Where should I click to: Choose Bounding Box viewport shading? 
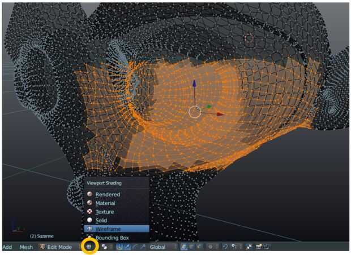(x=117, y=238)
